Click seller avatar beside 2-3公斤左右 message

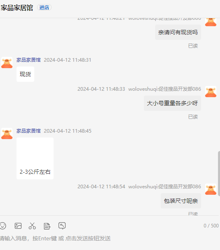coord(7,133)
